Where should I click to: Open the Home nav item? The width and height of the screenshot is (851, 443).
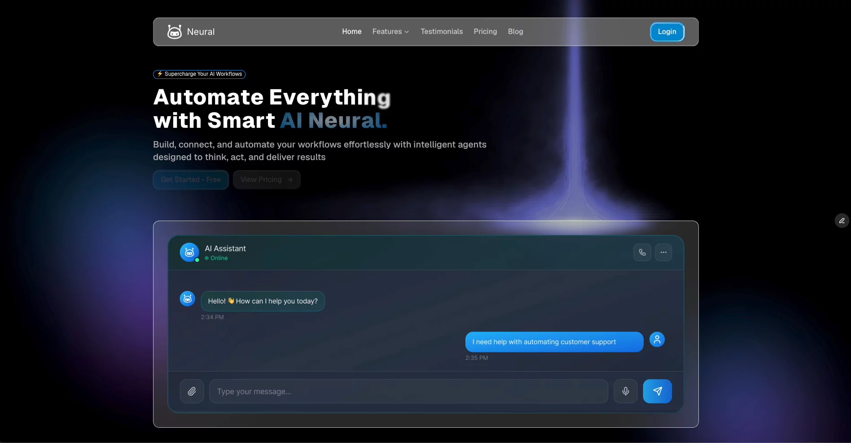[x=352, y=32]
